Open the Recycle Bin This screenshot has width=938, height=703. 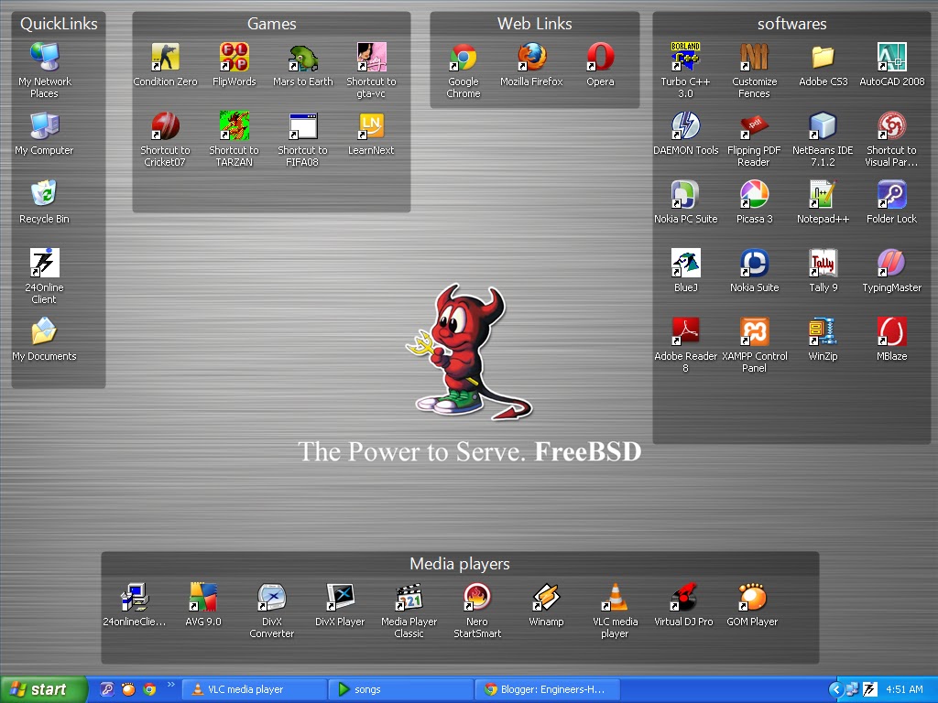click(44, 202)
